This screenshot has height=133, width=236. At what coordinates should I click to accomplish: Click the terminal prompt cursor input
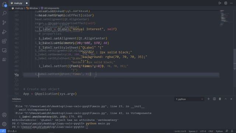[87, 127]
